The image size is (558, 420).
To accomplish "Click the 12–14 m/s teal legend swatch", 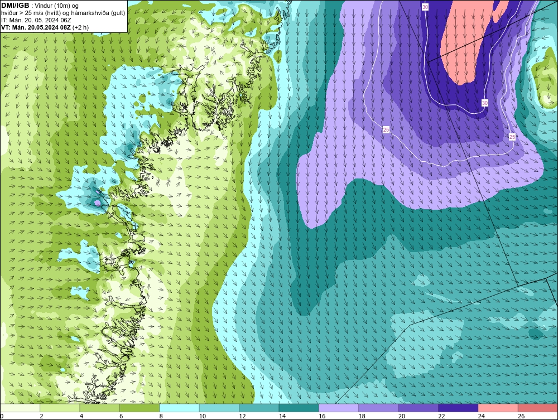I will click(259, 408).
